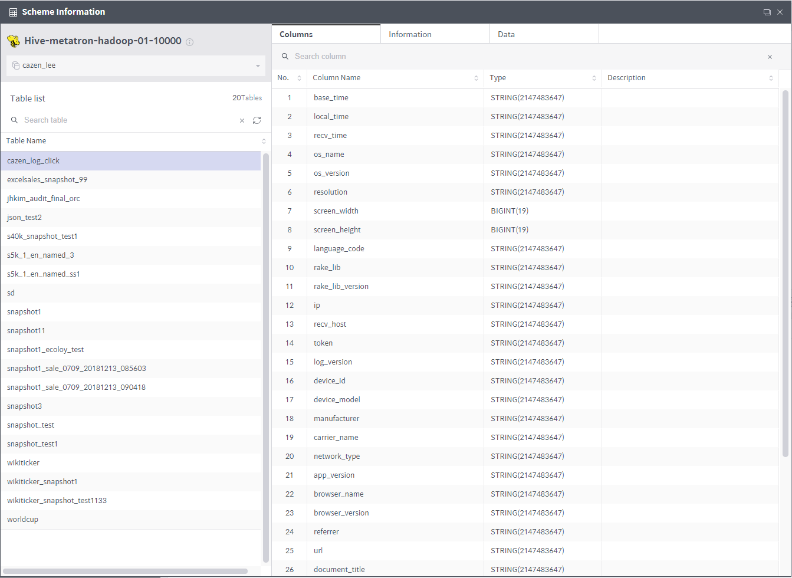Screen dimensions: 792x578
Task: Switch to the Columns tab
Action: coord(326,34)
